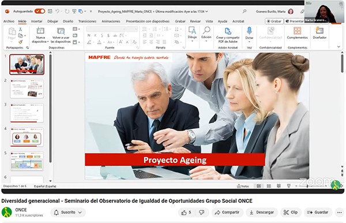Start slideshow from the quick access toolbar icon
The height and width of the screenshot is (223, 346).
click(x=74, y=12)
